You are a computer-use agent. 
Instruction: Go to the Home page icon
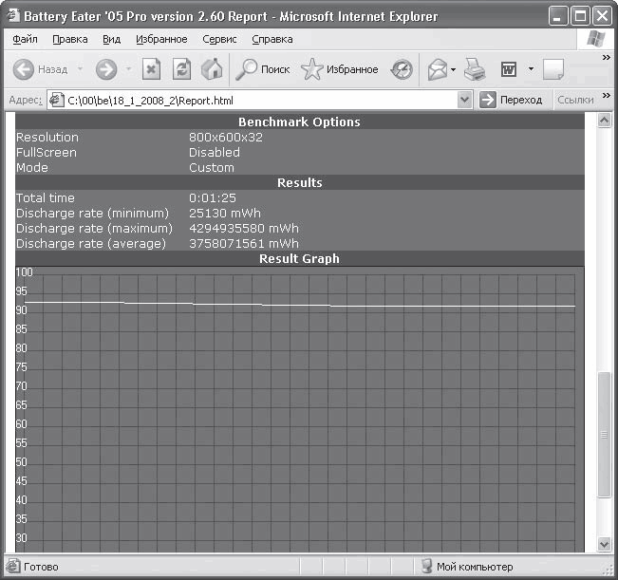point(212,69)
